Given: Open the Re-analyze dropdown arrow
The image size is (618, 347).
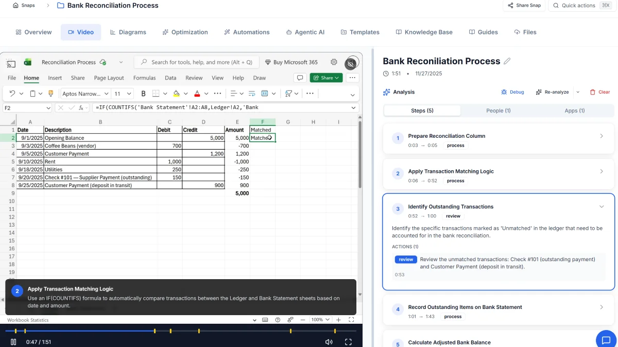Looking at the screenshot, I should point(578,92).
